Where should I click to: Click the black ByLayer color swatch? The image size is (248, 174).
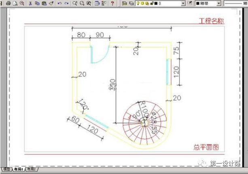(x=198, y=3)
